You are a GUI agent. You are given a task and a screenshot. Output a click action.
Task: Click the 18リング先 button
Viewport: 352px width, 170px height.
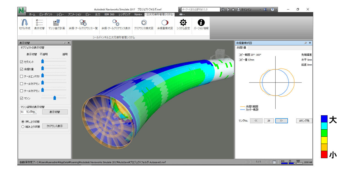[x=304, y=121]
